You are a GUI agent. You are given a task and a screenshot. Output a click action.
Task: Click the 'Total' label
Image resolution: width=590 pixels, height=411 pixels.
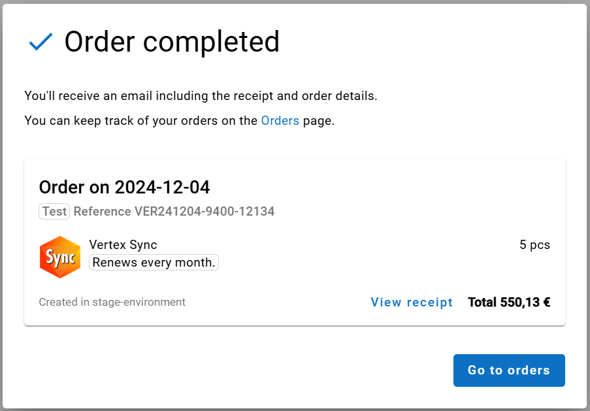(x=482, y=302)
